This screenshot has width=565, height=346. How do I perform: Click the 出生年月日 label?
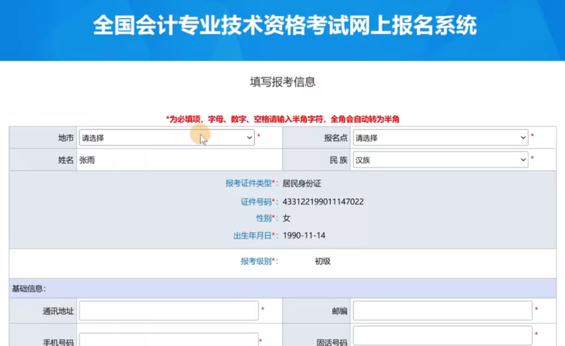coord(253,235)
